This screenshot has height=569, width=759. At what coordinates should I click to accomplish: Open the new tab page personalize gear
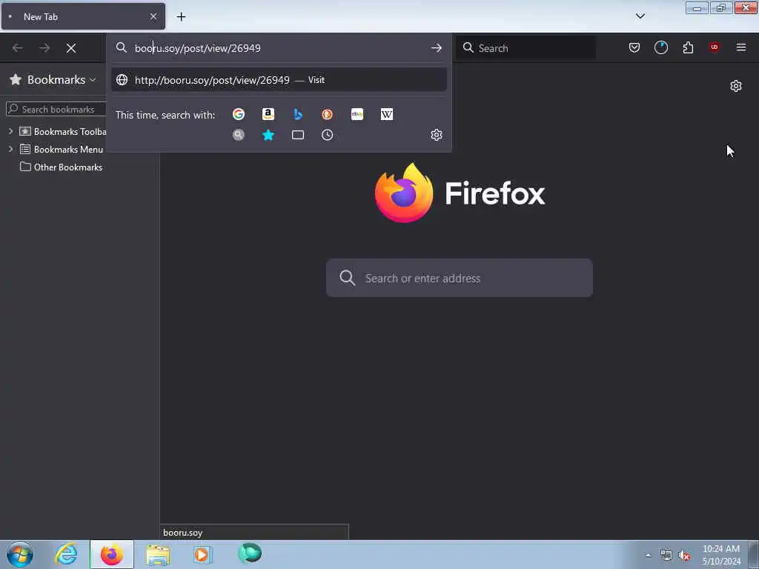pyautogui.click(x=736, y=86)
